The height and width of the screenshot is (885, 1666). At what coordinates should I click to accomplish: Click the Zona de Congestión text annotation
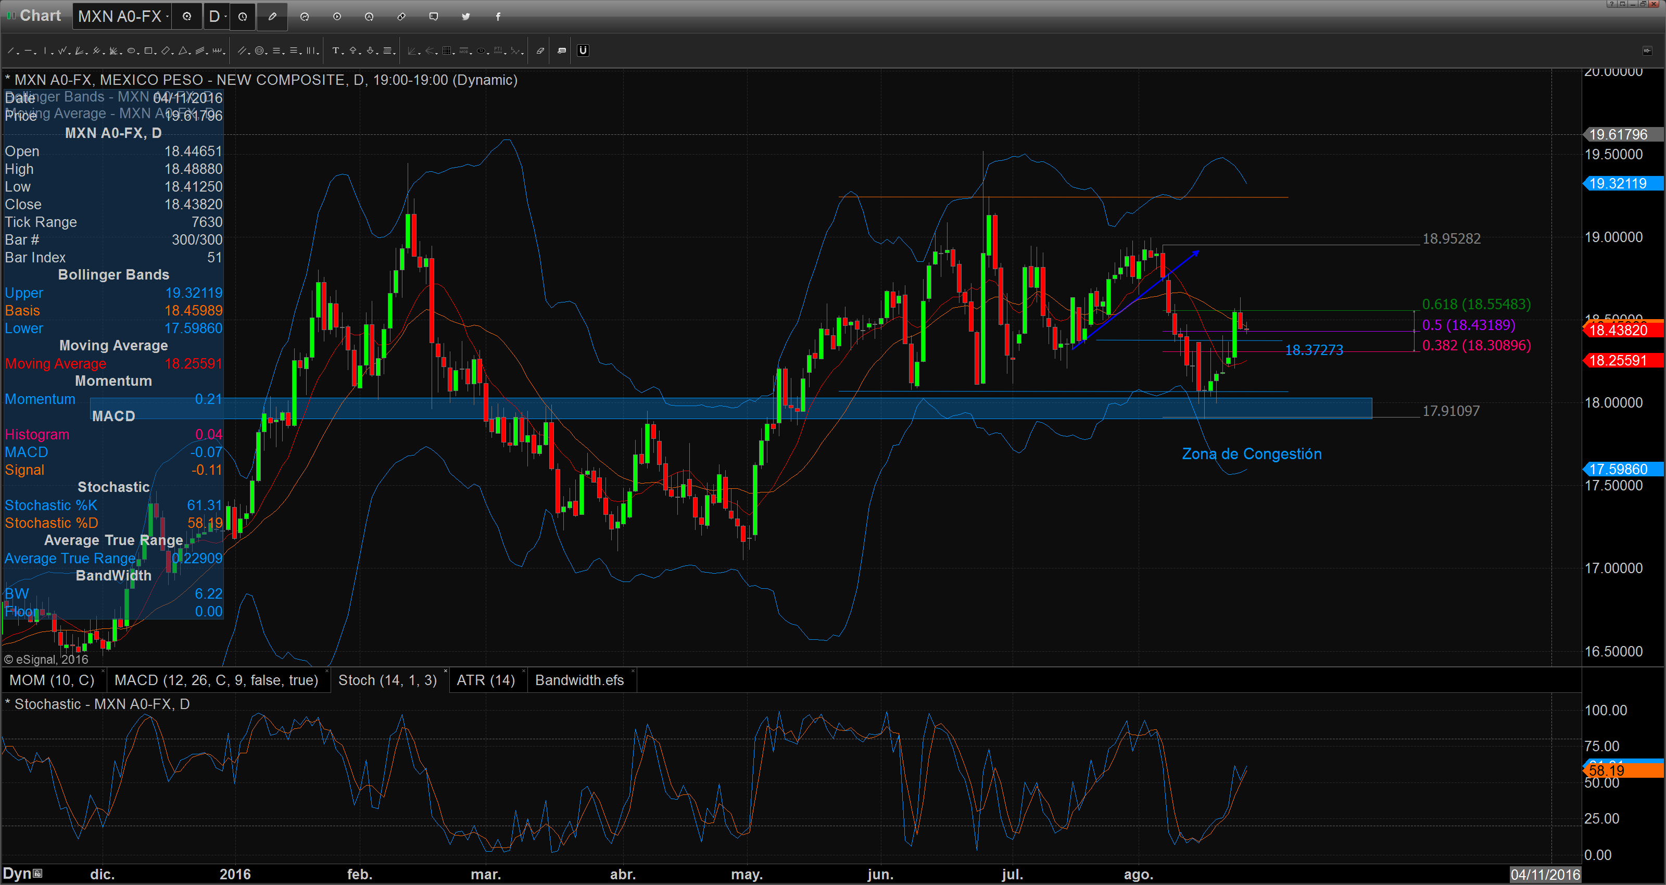(1252, 453)
